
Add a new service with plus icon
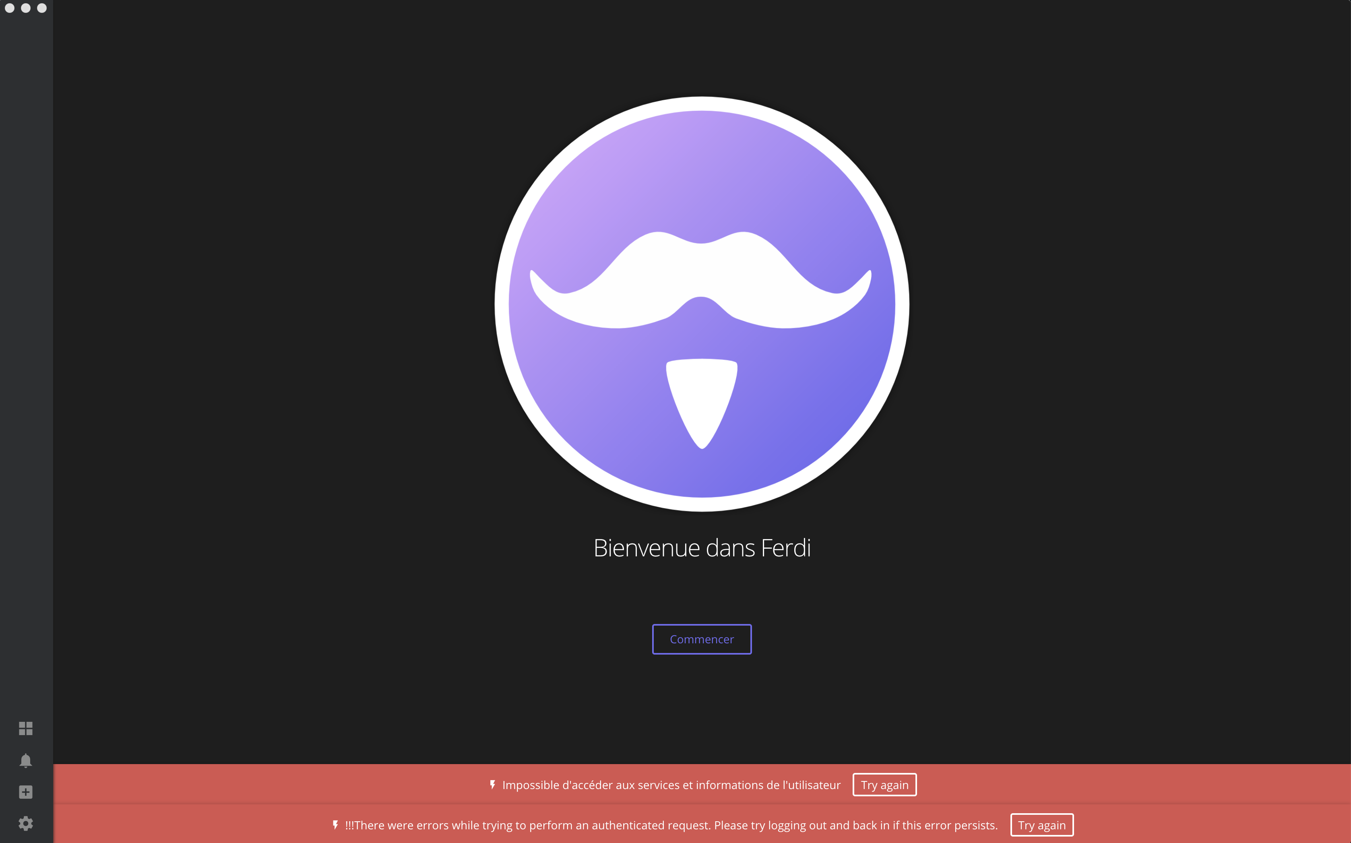(26, 792)
